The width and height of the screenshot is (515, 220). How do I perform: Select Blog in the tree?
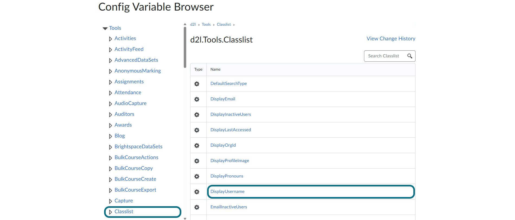coord(120,136)
